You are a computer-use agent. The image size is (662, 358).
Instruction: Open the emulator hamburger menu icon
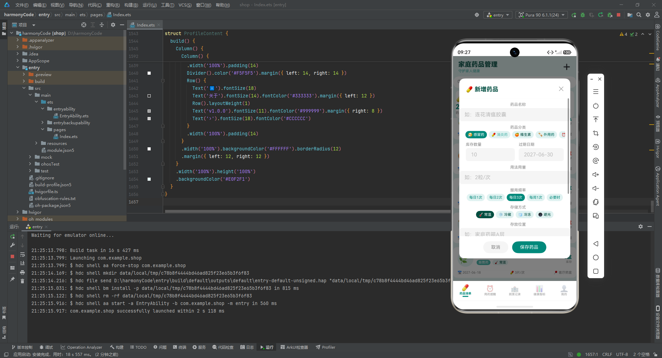tap(596, 92)
